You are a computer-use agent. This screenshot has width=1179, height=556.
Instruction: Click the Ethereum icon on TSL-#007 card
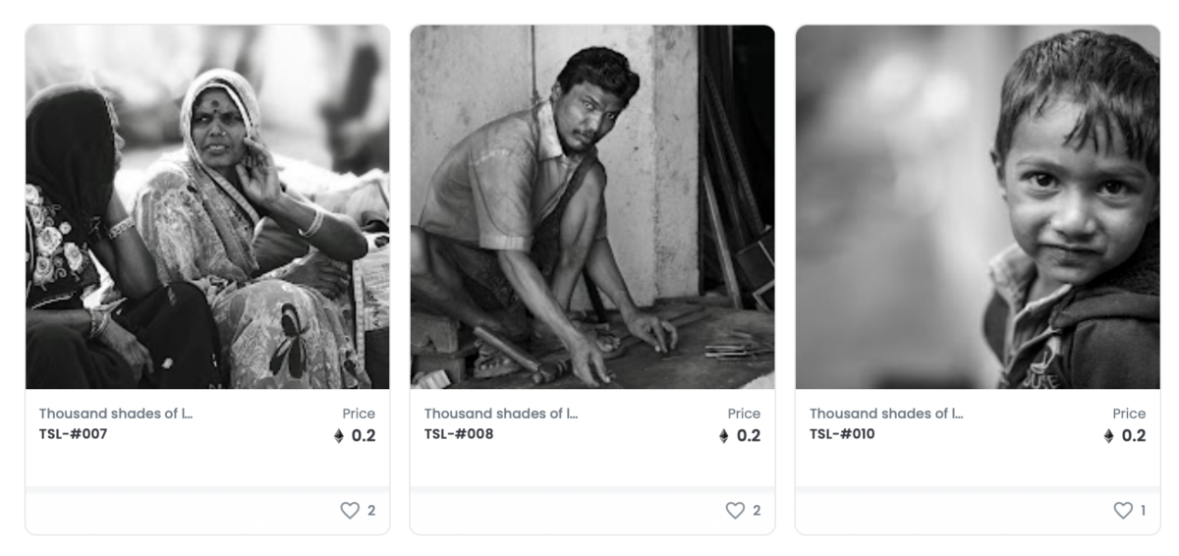[339, 436]
